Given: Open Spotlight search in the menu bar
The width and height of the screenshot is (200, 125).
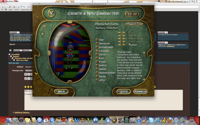Looking at the screenshot, I should (197, 1).
